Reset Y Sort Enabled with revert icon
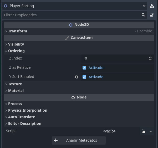Image resolution: width=158 pixels, height=148 pixels. pyautogui.click(x=76, y=77)
